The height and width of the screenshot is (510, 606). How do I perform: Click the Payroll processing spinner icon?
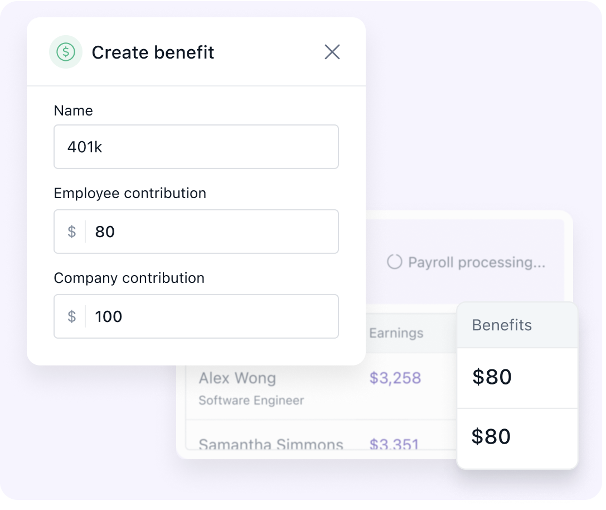pos(395,262)
